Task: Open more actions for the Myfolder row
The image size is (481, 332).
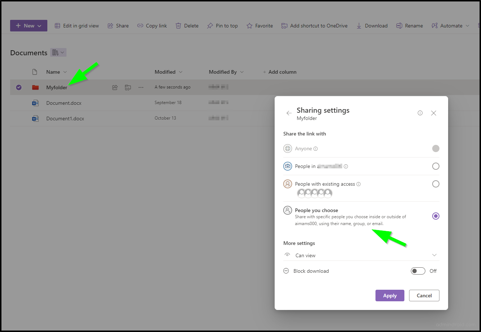Action: coord(141,87)
